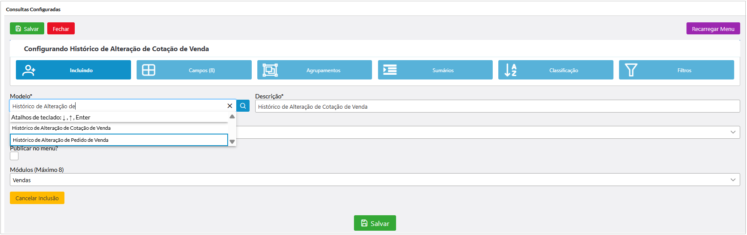Click the magnifier search button beside Modelo
747x235 pixels.
(243, 106)
